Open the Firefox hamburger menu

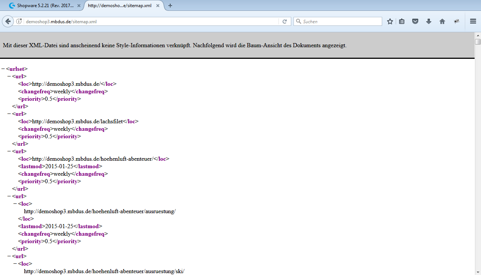click(473, 21)
